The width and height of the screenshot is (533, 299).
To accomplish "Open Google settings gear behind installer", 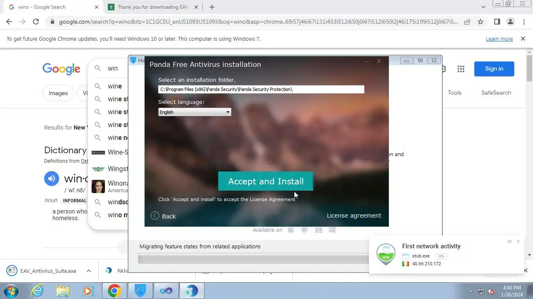I will (x=444, y=69).
